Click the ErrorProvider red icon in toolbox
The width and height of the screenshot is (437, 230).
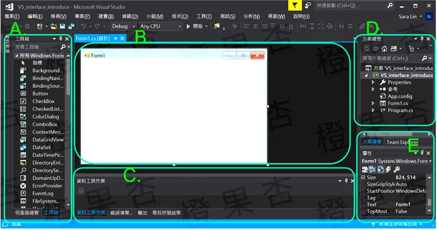tap(23, 186)
